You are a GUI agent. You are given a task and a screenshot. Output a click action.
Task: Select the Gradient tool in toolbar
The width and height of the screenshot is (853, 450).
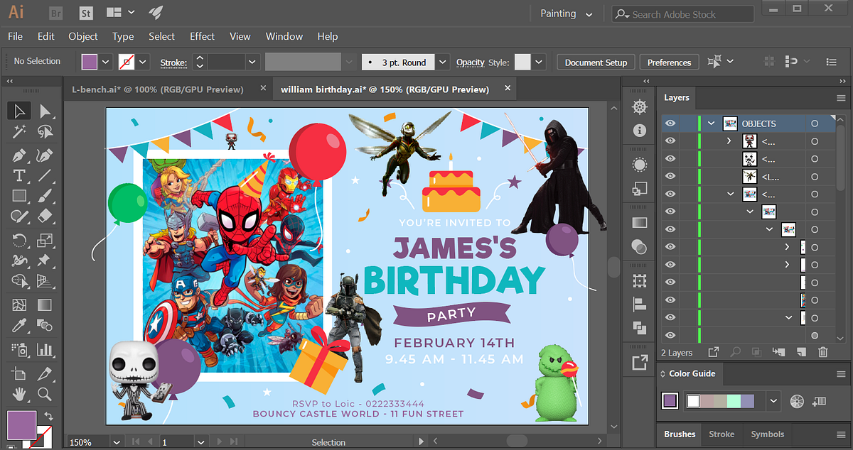pyautogui.click(x=45, y=305)
